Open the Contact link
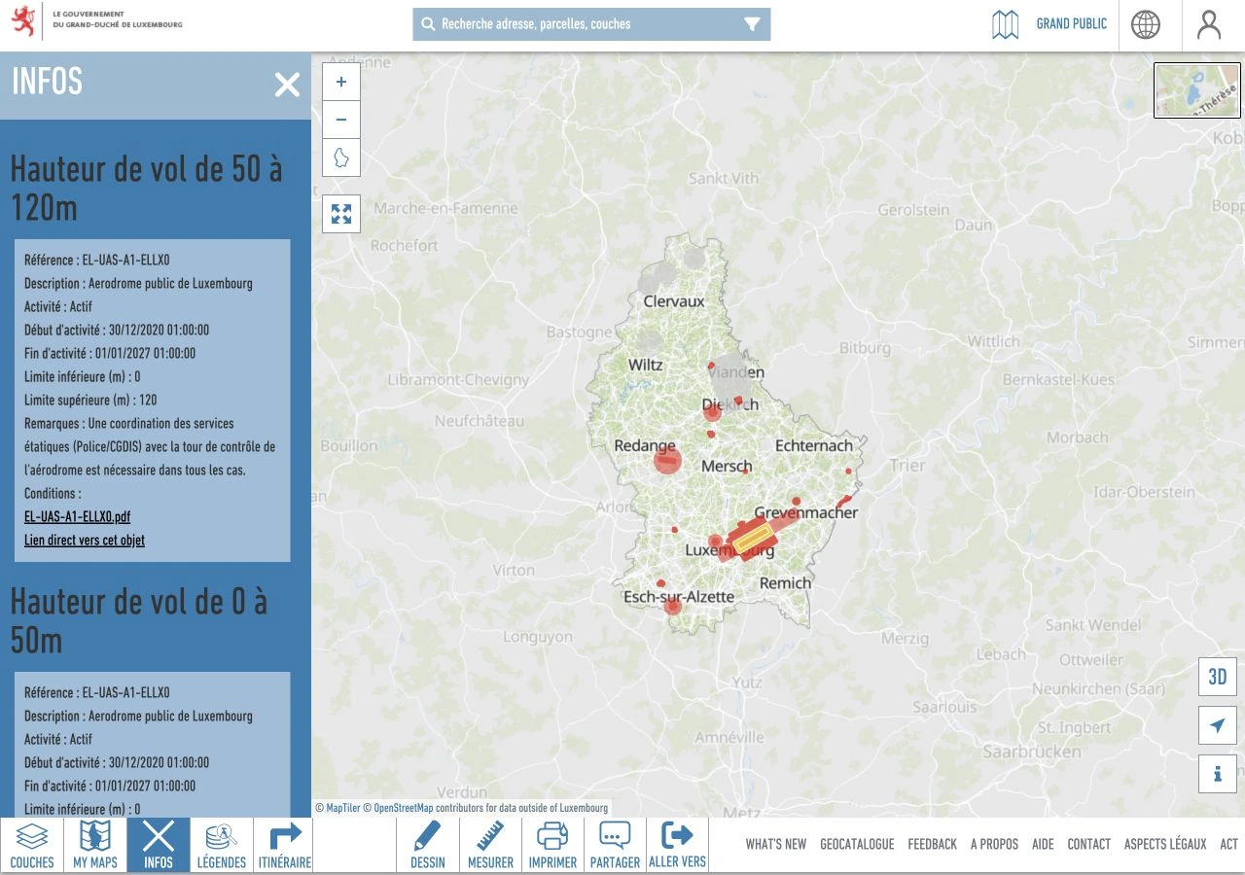Image resolution: width=1245 pixels, height=875 pixels. 1089,844
